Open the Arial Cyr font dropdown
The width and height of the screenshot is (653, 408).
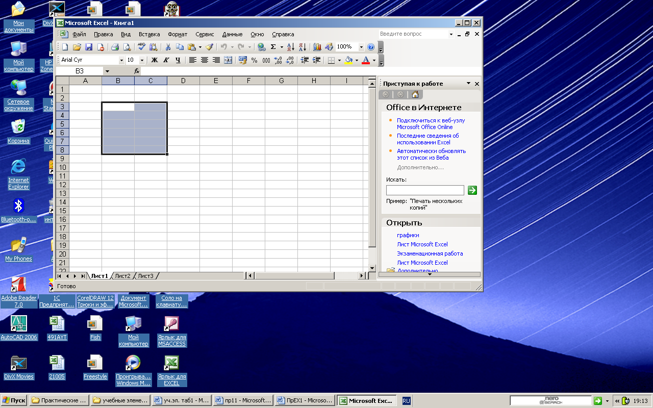click(x=121, y=60)
